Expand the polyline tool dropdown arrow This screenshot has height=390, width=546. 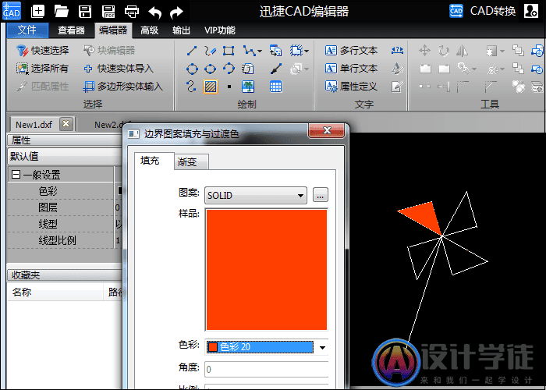260,51
